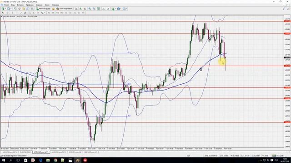Expand the Indicators dropdown arrow
The image size is (291, 163).
[115, 9]
